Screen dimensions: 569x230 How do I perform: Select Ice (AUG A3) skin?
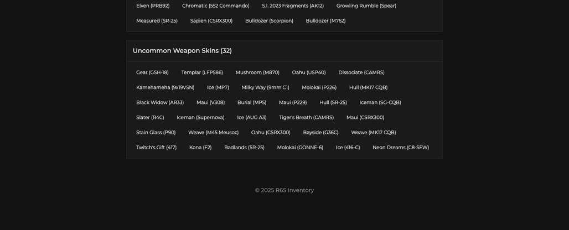[252, 118]
